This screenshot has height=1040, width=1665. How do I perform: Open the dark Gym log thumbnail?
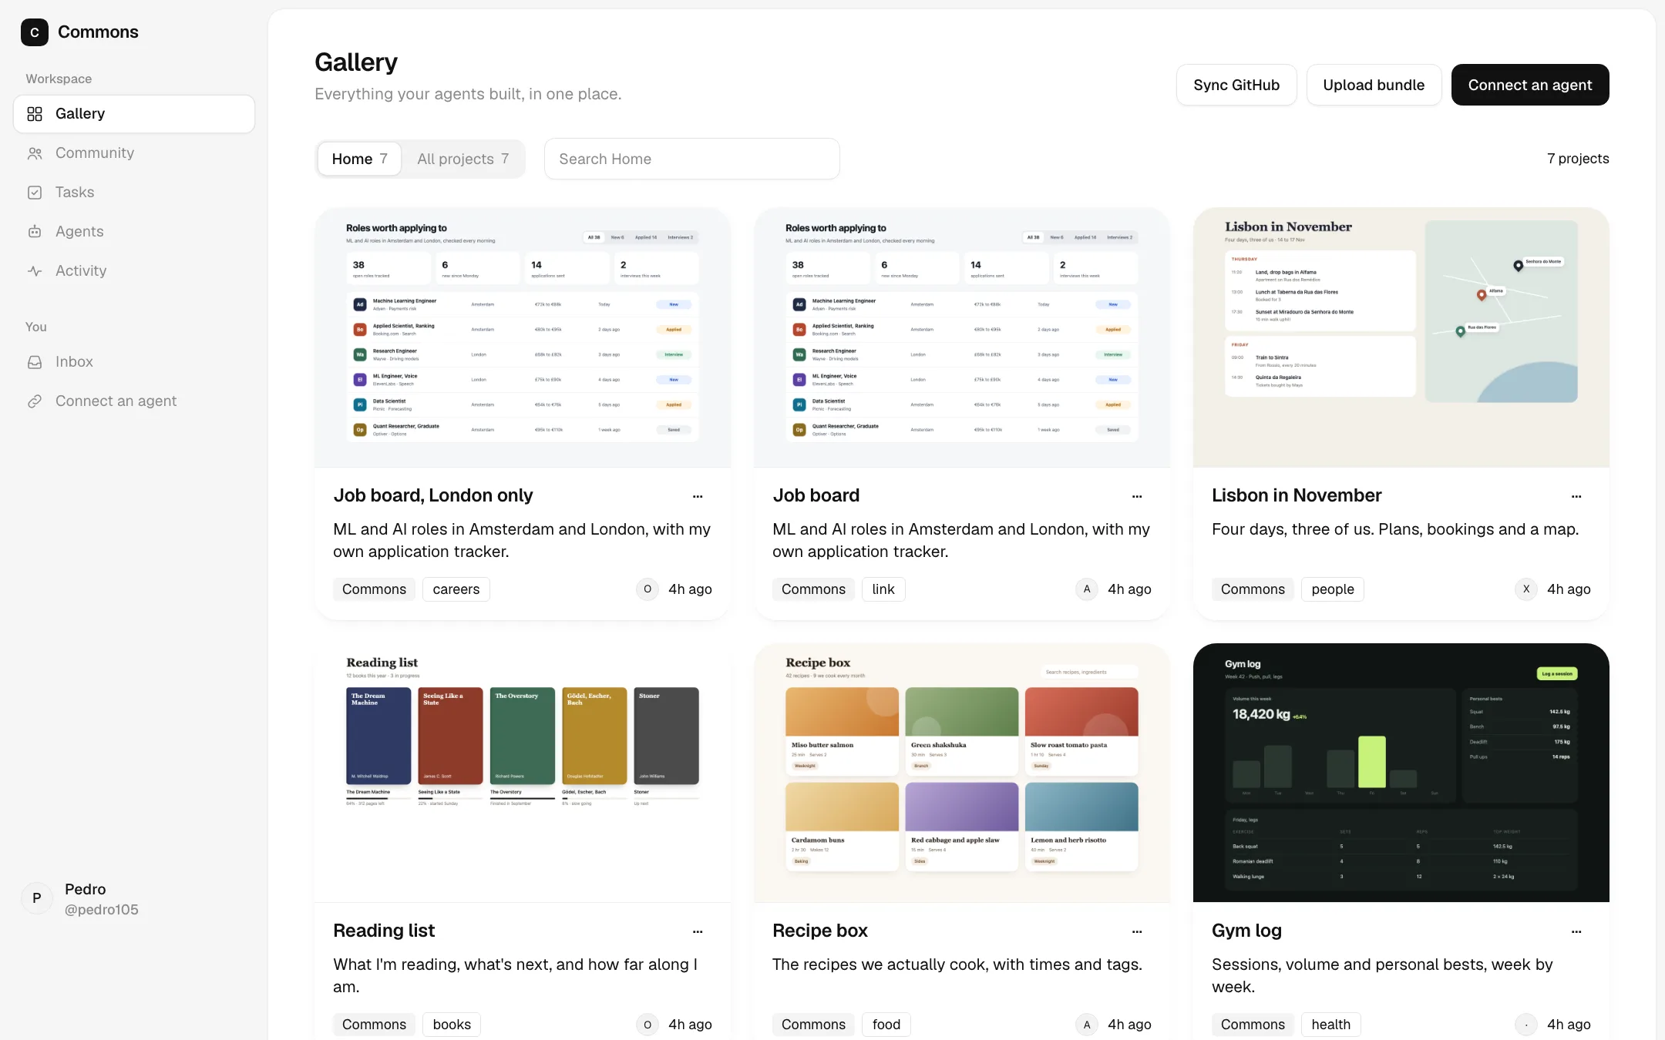coord(1401,773)
